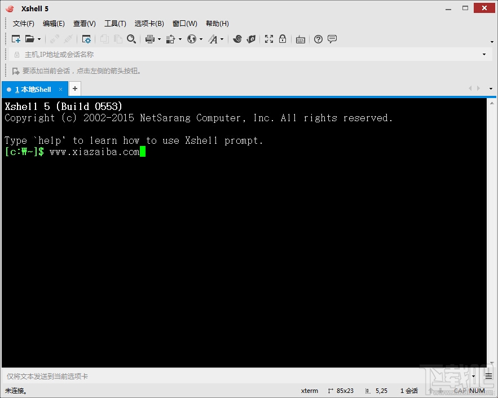Viewport: 498px width, 398px height.
Task: Create a new session with the New icon
Action: (16, 39)
